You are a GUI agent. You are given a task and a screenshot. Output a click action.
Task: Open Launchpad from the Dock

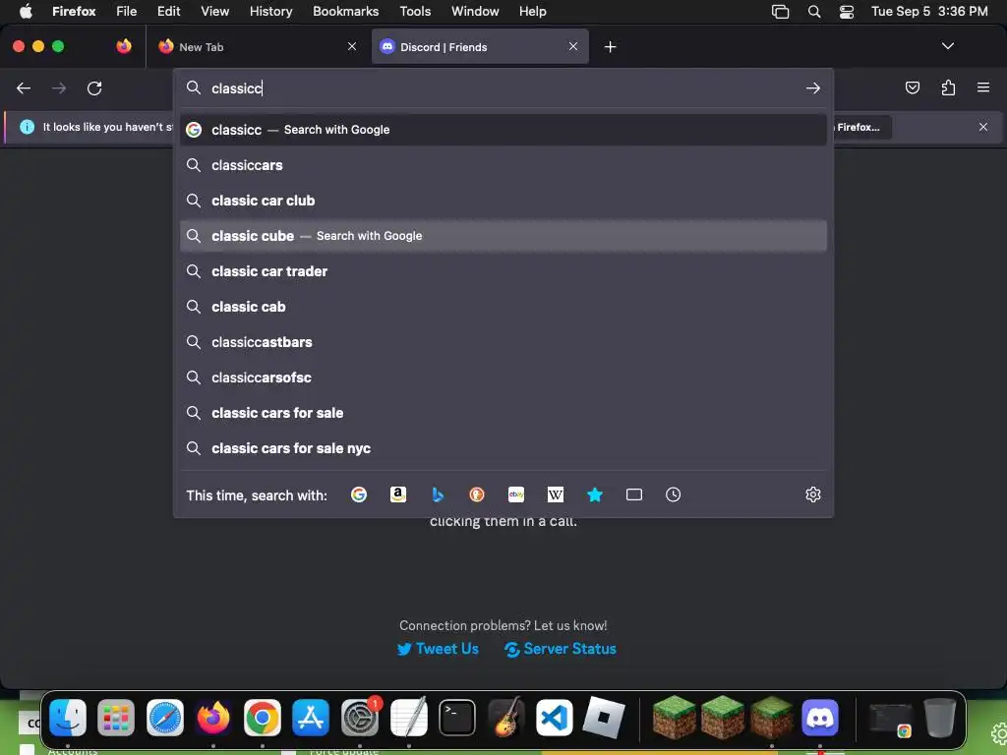(x=116, y=718)
